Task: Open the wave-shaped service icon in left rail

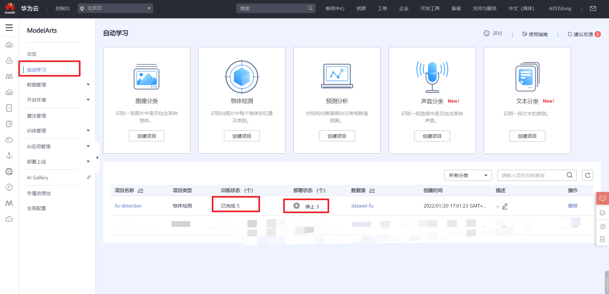Action: click(x=9, y=76)
